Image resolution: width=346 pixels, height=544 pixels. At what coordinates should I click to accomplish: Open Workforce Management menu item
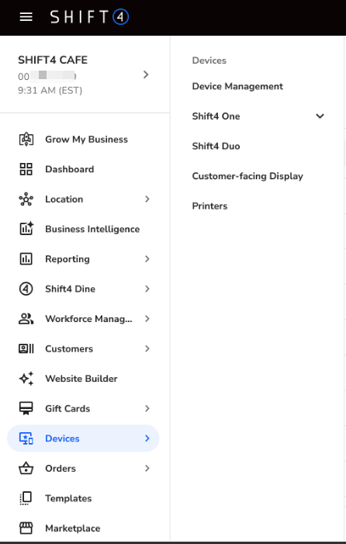[x=83, y=319]
